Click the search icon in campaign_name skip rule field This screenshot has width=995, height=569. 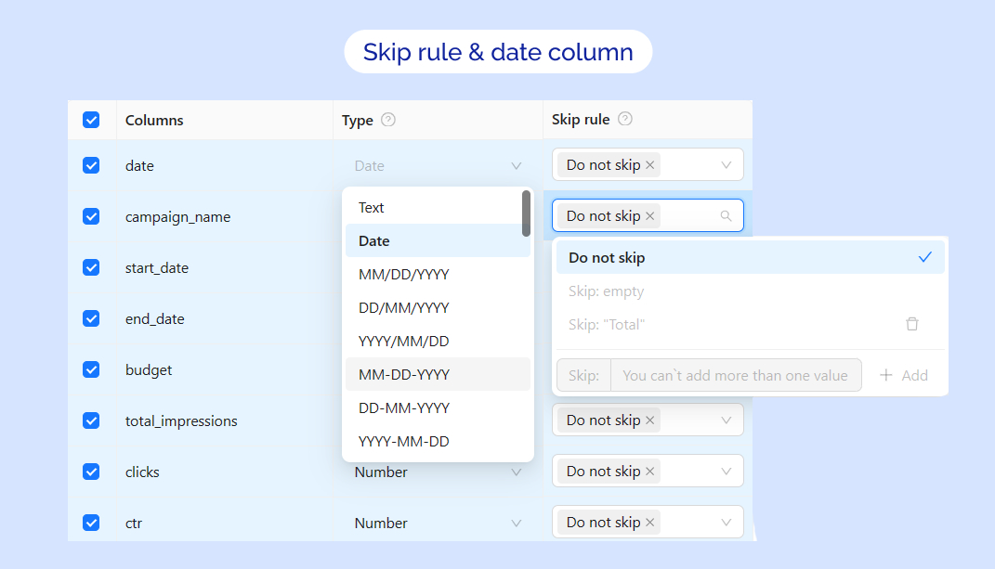[x=726, y=216]
